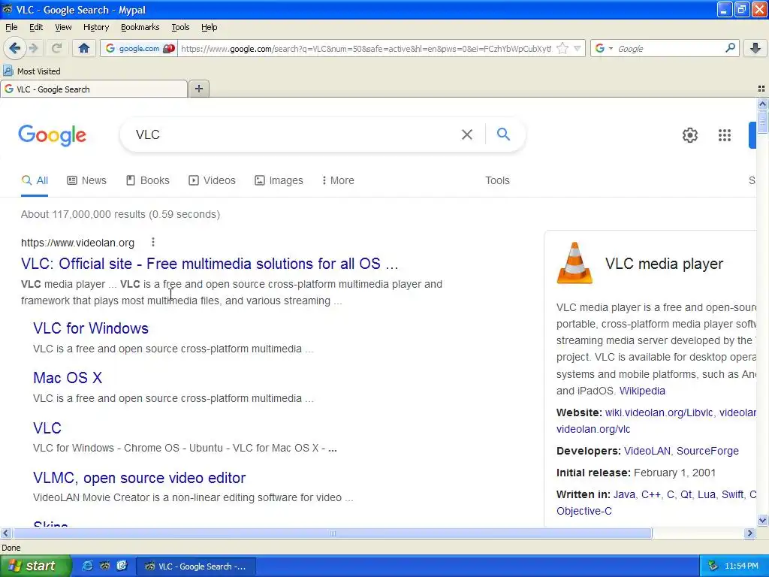The height and width of the screenshot is (577, 769).
Task: Reload the page with the refresh icon
Action: point(57,48)
